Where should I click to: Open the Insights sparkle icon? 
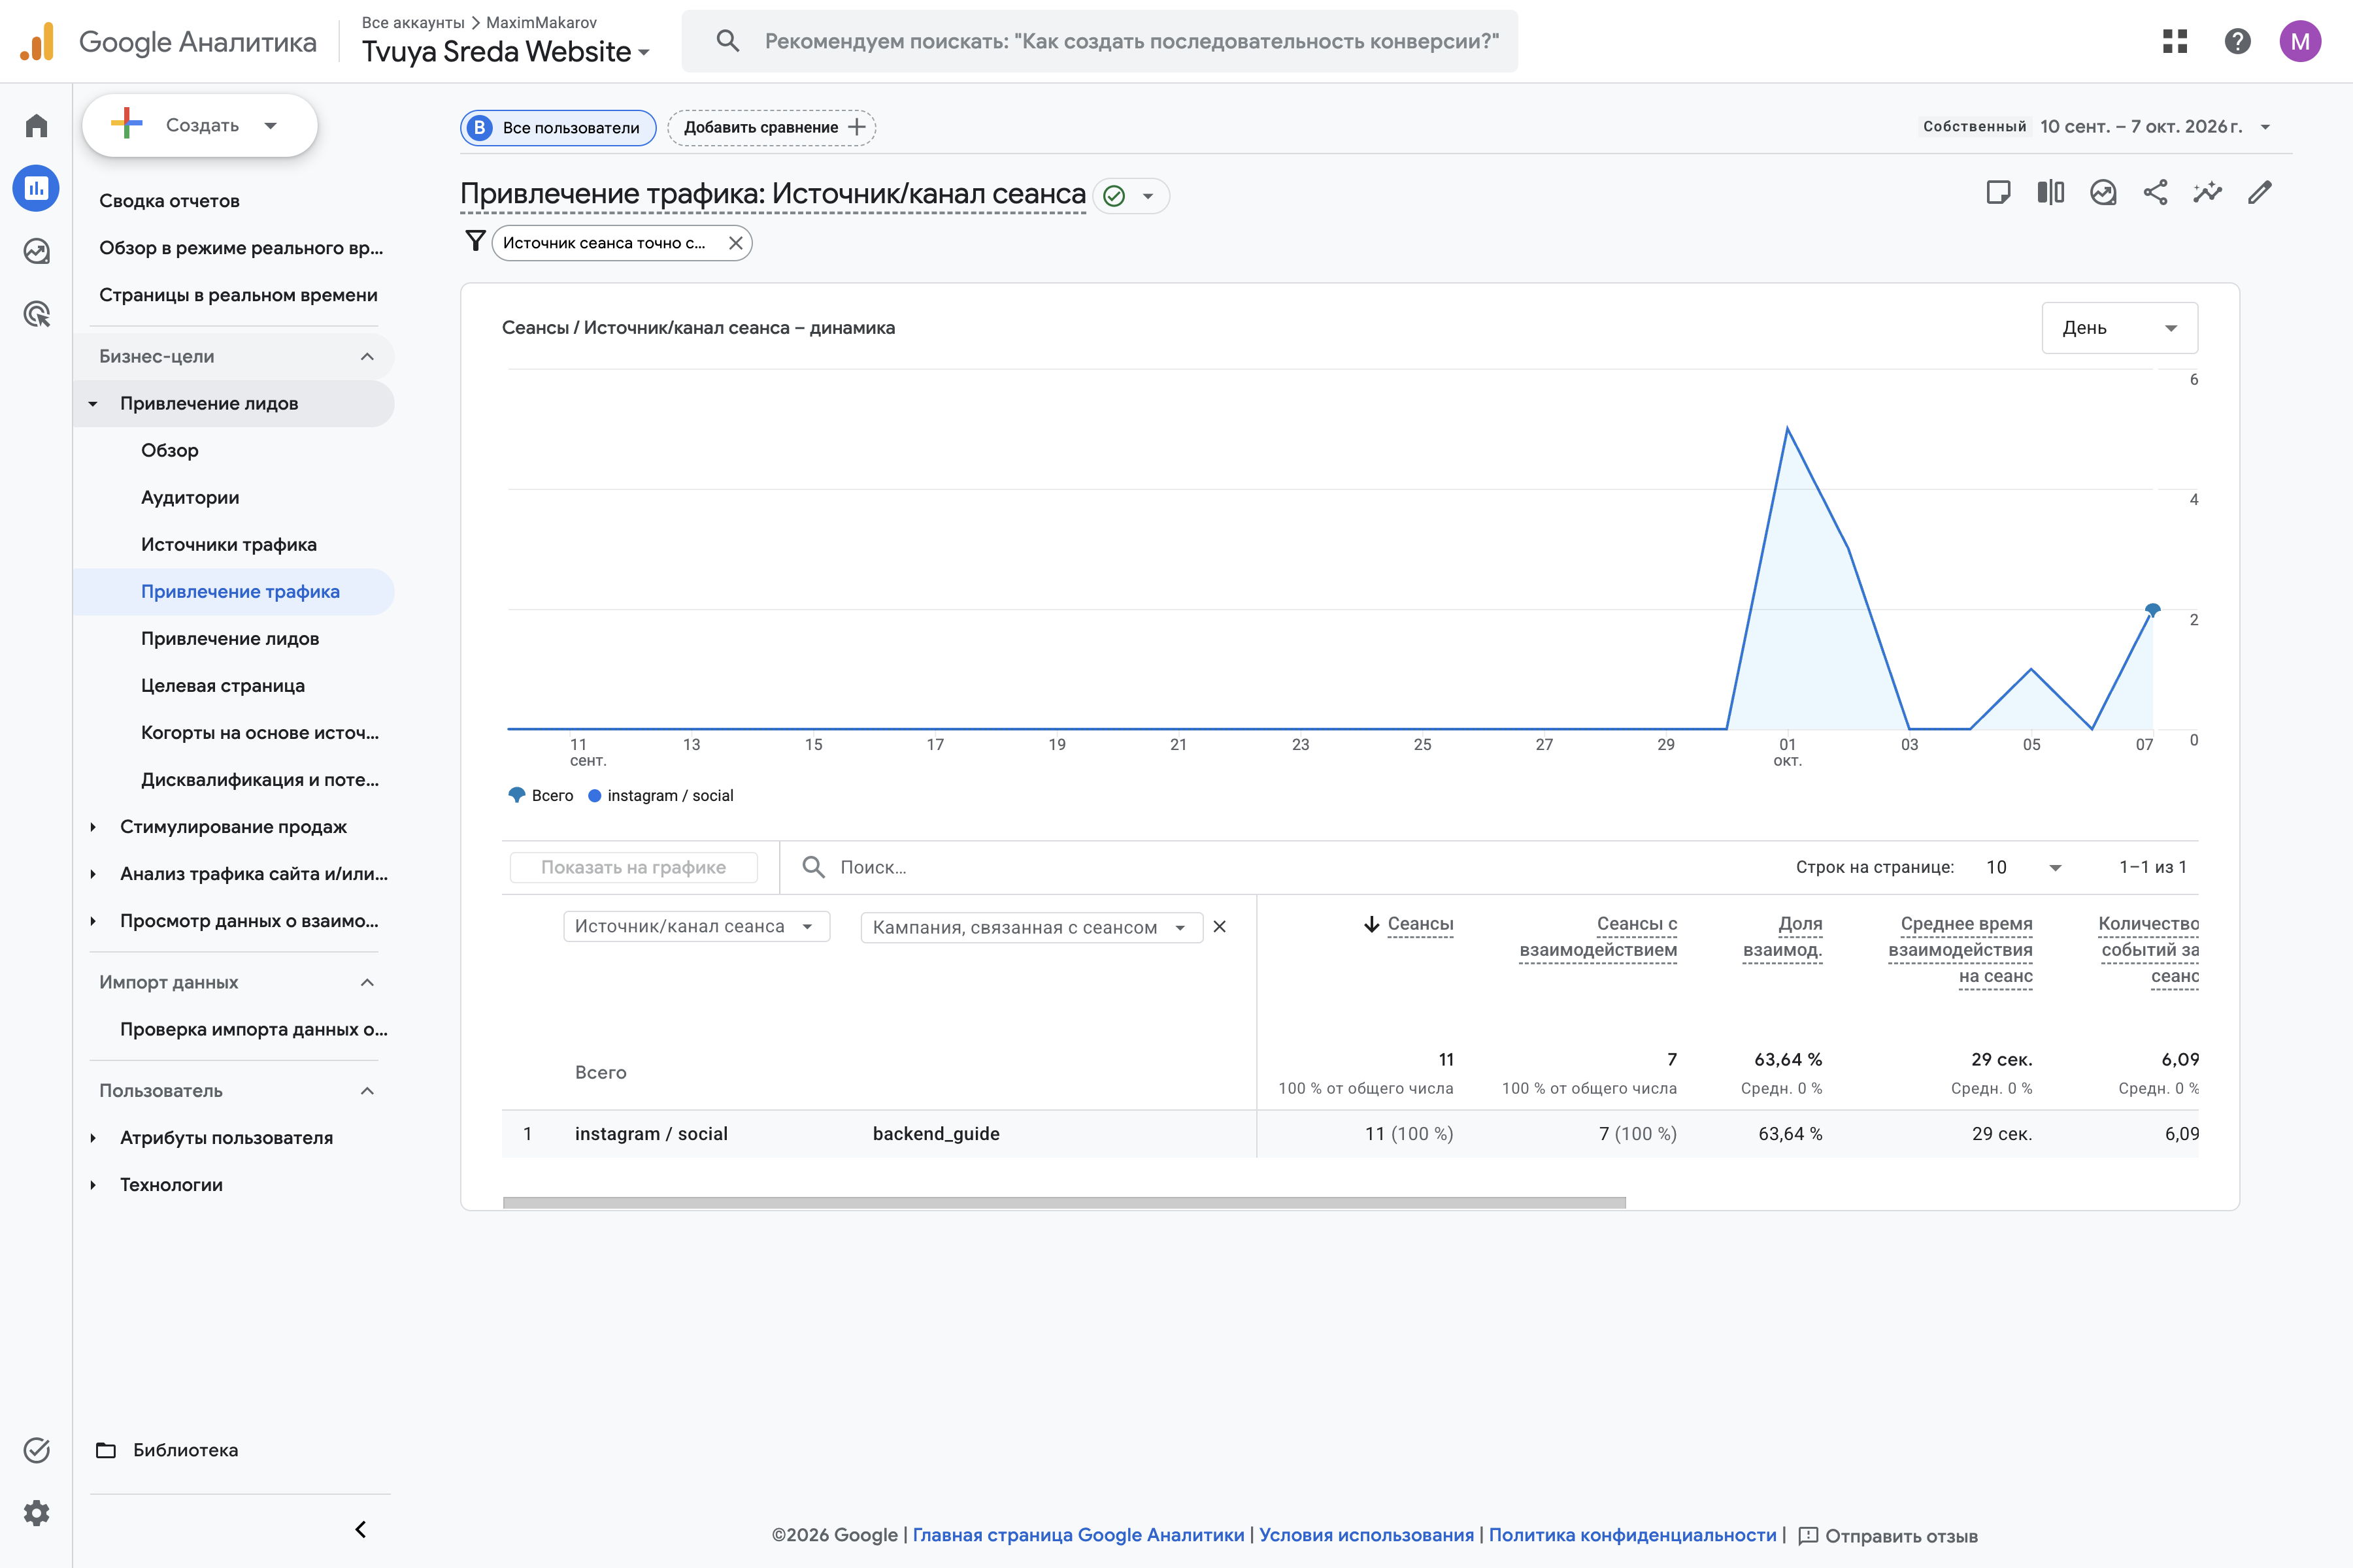pos(2207,192)
